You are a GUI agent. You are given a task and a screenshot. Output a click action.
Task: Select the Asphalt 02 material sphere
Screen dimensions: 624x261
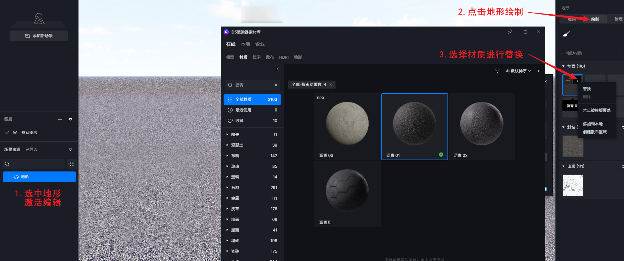pos(482,124)
